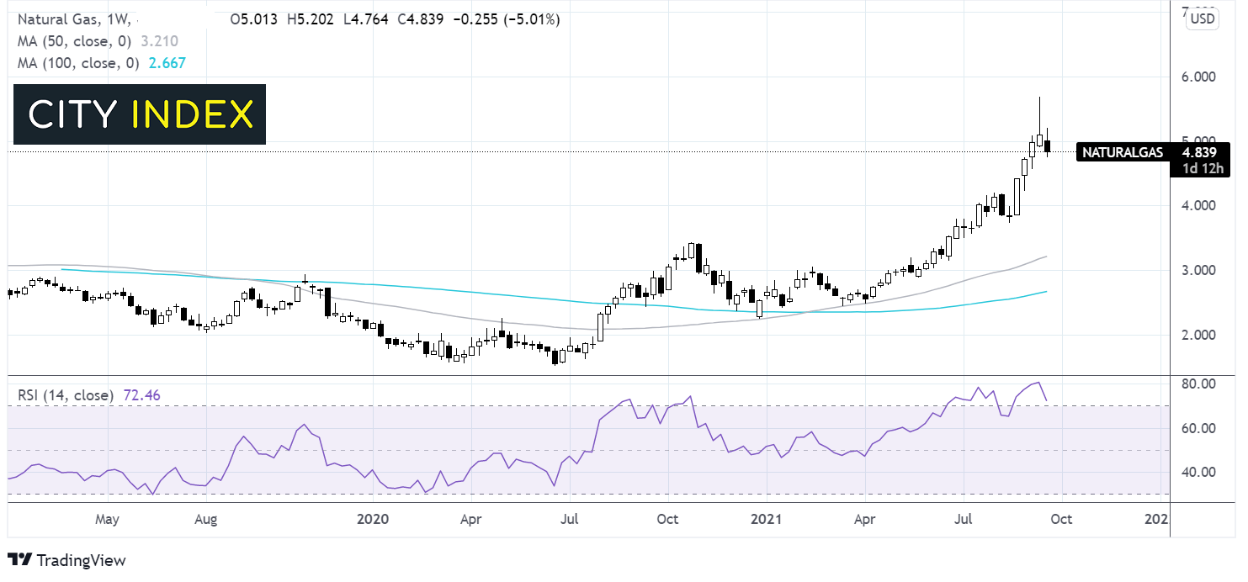Click the 2020 label on time axis
Screen dimensions: 1248x582
[x=371, y=519]
